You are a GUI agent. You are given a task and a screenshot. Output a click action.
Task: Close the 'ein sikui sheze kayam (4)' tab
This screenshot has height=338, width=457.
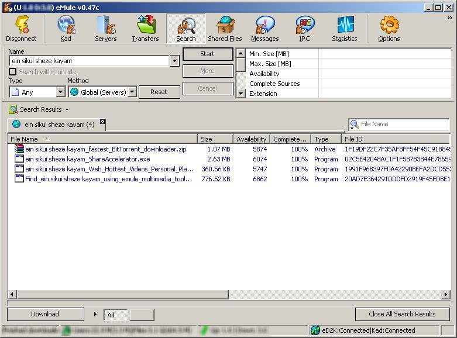102,122
